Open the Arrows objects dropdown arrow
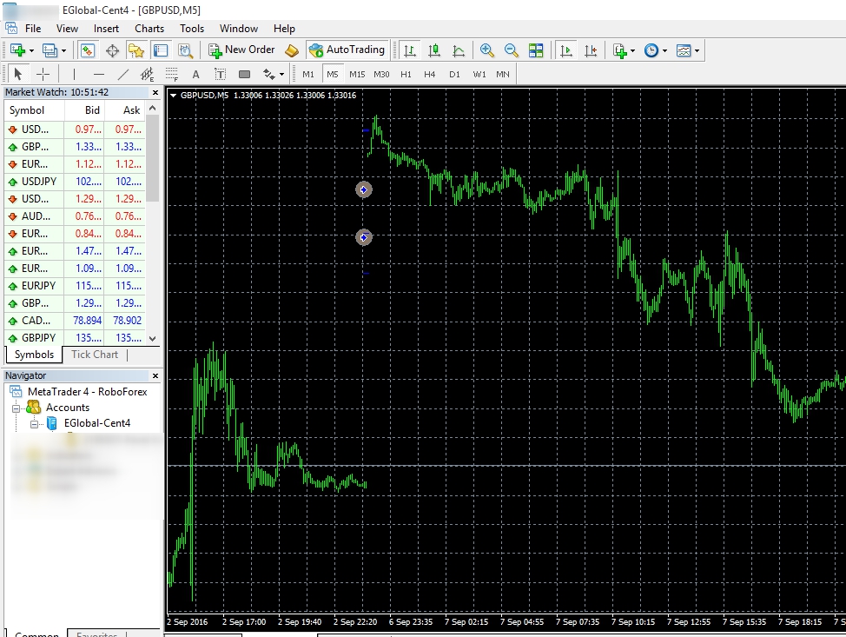The height and width of the screenshot is (637, 846). (281, 75)
